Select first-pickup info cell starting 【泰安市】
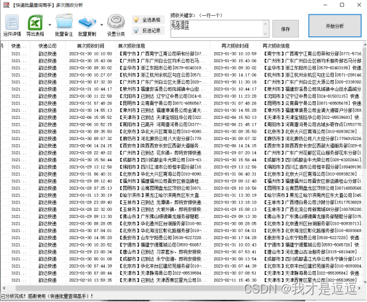The width and height of the screenshot is (367, 302). click(x=163, y=237)
